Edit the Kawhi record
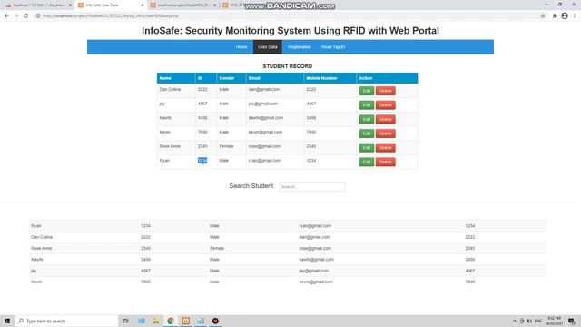 click(367, 119)
